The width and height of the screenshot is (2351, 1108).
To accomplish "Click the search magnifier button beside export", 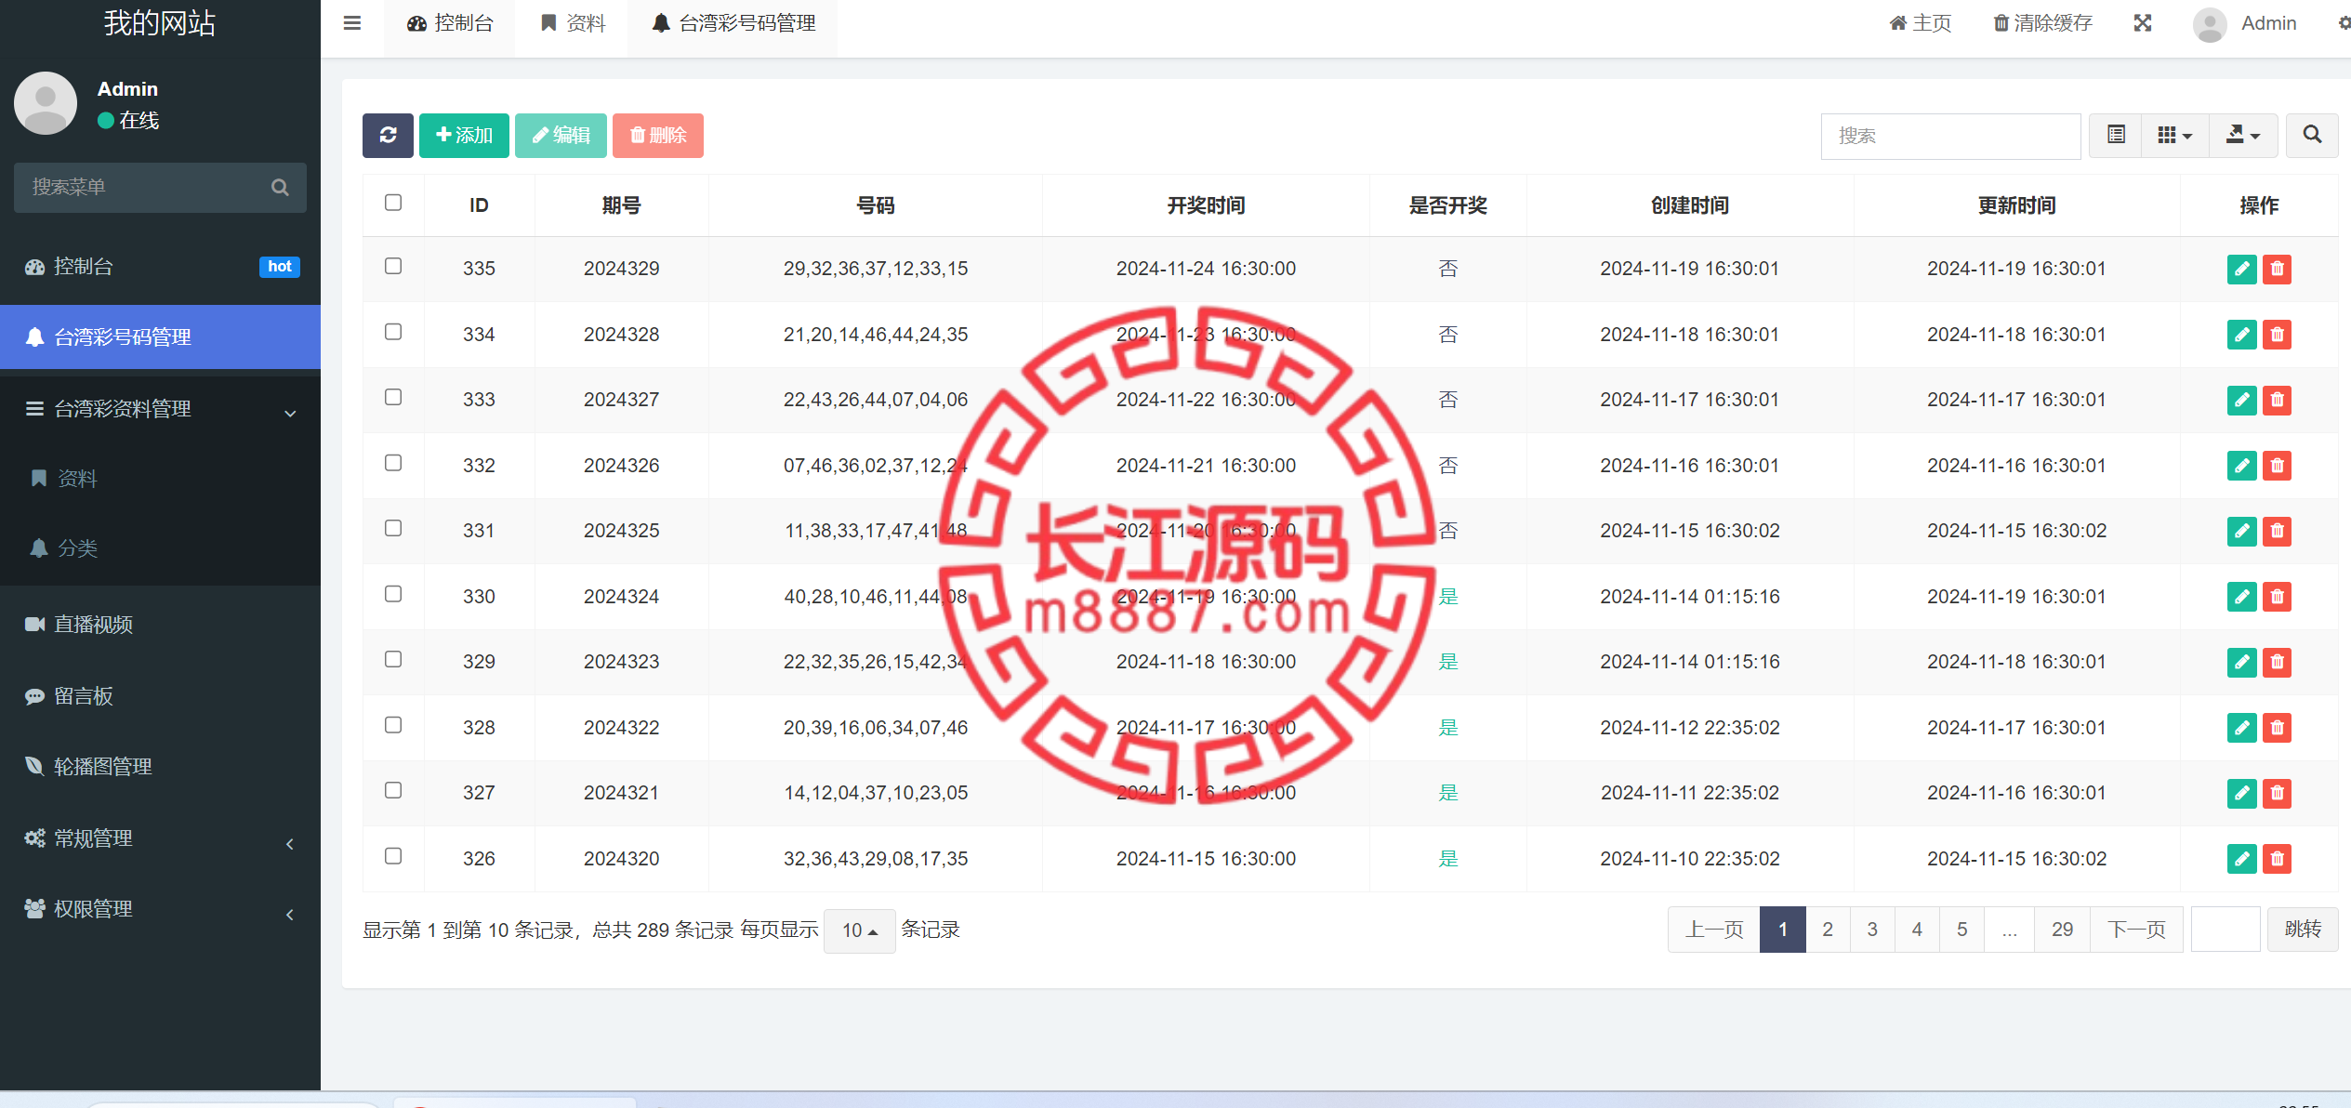I will click(x=2312, y=136).
